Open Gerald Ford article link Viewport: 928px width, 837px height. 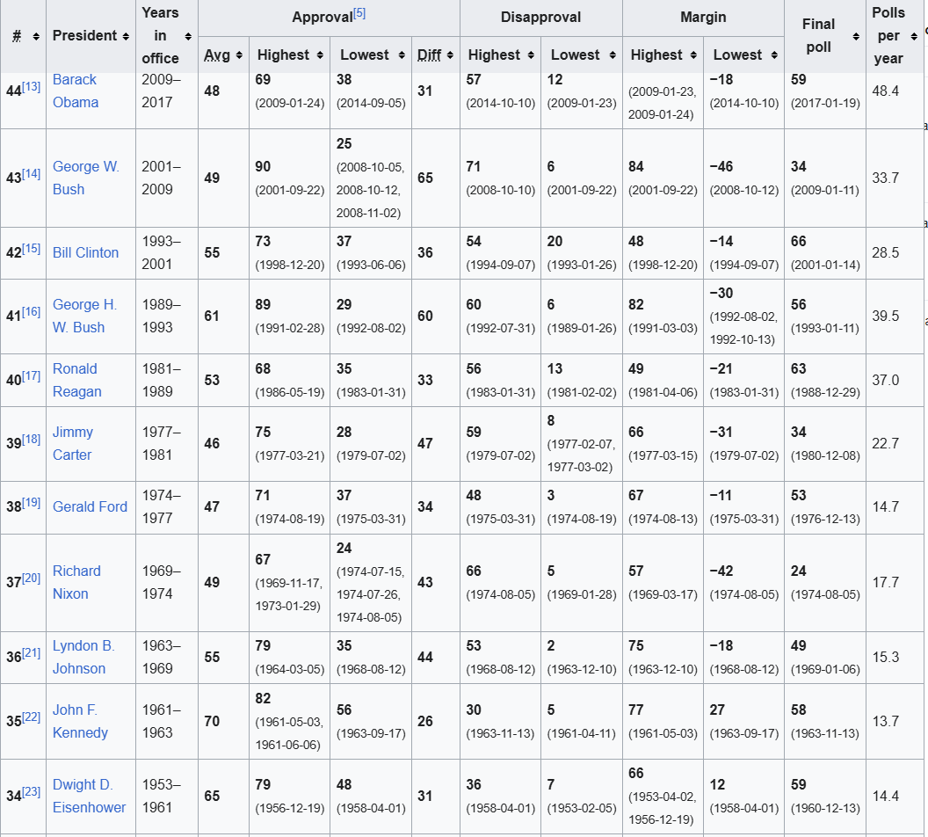click(90, 506)
